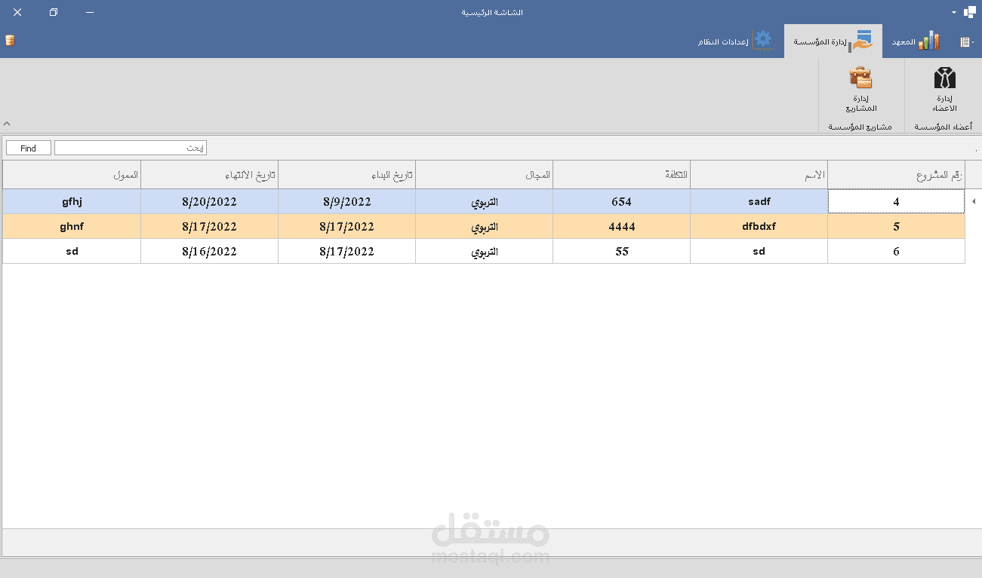982x578 pixels.
Task: Sort by رقم المشروع column header
Action: (896, 175)
